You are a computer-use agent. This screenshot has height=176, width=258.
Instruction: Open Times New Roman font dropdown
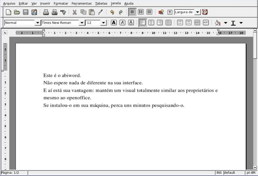click(82, 23)
